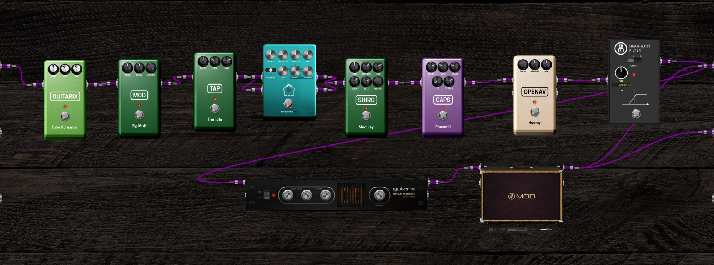Click the Roomy DECAY knob
Screen dimensions: 714x265
pos(523,65)
